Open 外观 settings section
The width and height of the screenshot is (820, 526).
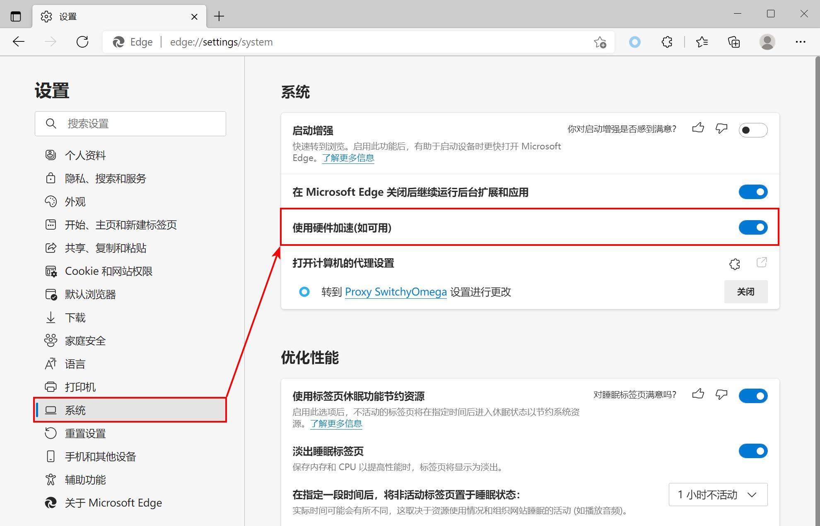click(130, 202)
